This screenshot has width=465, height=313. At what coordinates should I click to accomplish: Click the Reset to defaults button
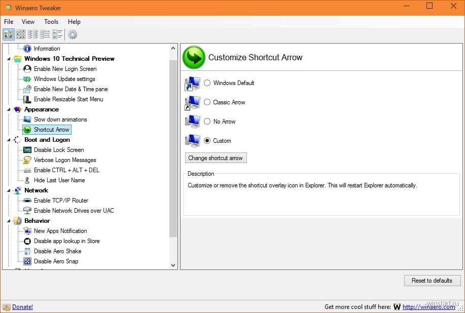pyautogui.click(x=432, y=281)
